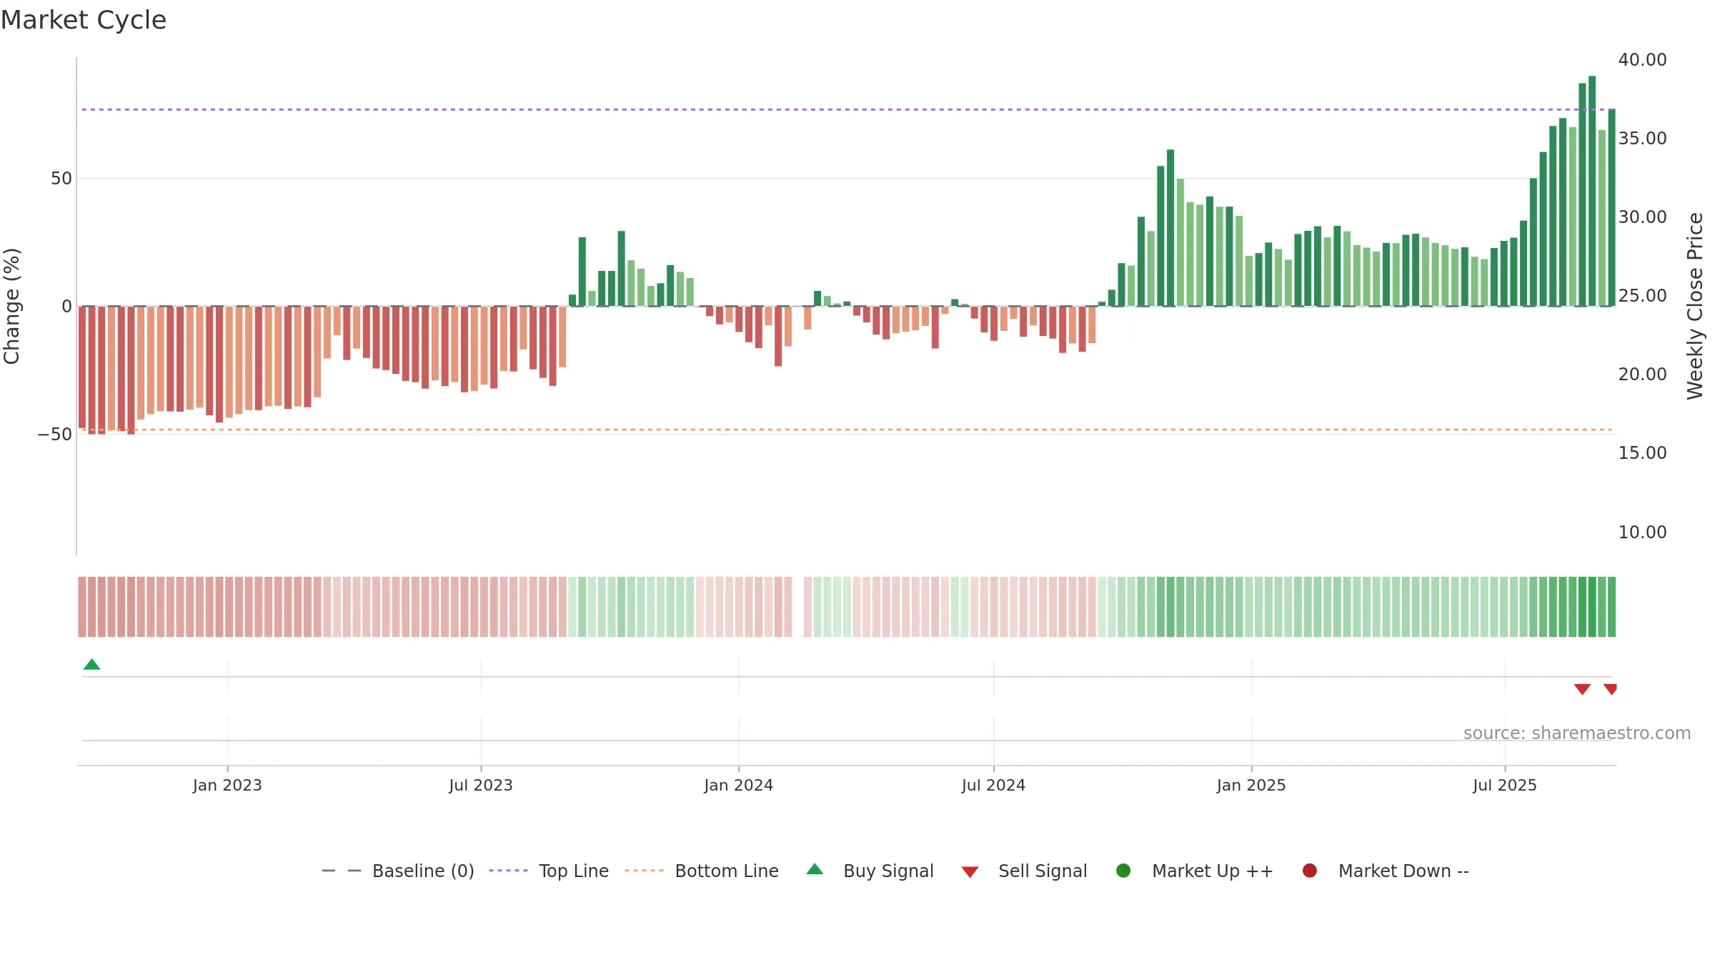Image resolution: width=1715 pixels, height=965 pixels.
Task: Click the Jul 2024 axis label
Action: (993, 786)
